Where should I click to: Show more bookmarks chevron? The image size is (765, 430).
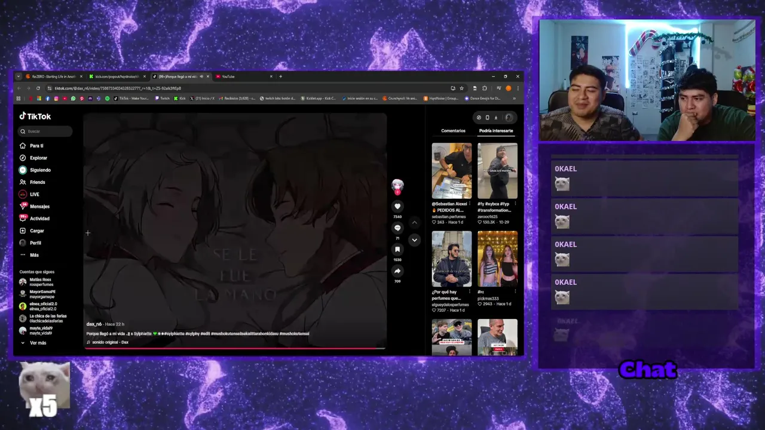(x=515, y=99)
